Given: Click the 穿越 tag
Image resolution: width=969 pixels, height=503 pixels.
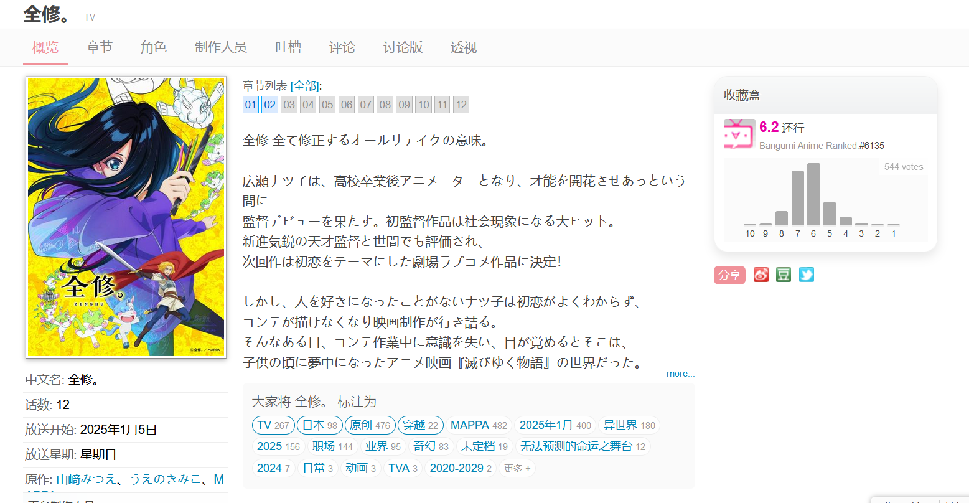Looking at the screenshot, I should point(421,425).
